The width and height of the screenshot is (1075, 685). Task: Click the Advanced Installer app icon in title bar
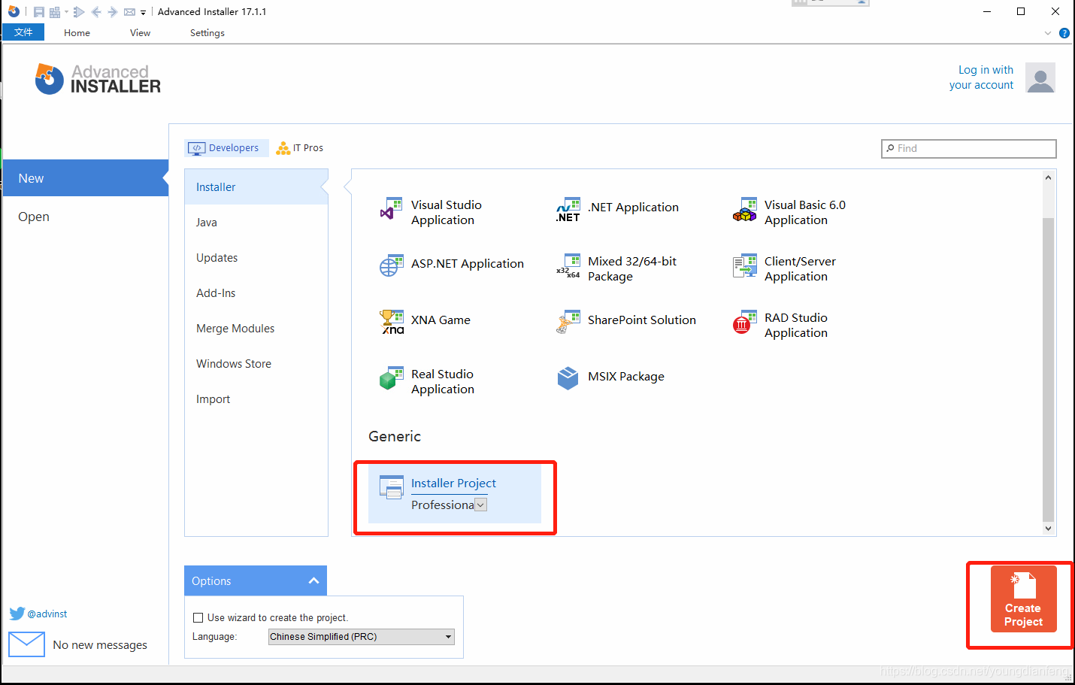[x=14, y=11]
